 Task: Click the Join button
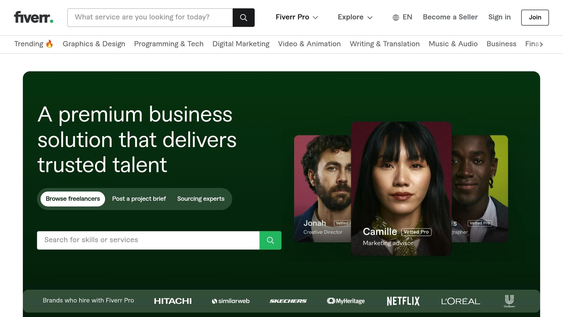coord(534,17)
